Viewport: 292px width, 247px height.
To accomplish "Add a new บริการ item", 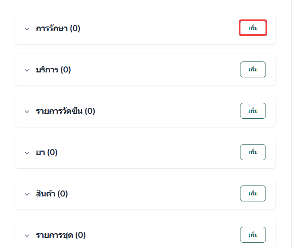I will click(253, 70).
